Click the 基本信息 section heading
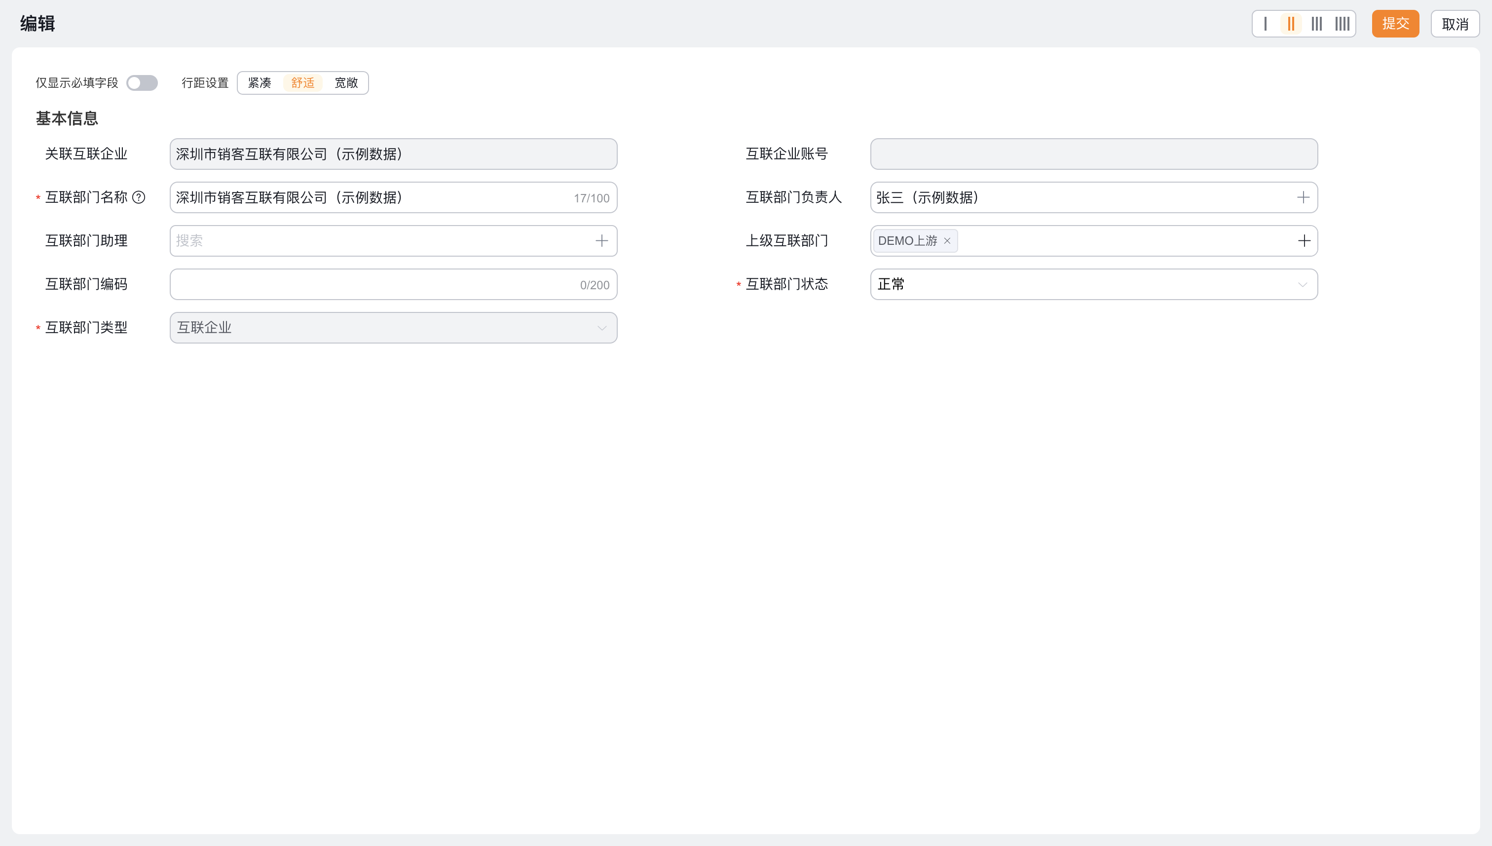Viewport: 1492px width, 846px height. 67,118
